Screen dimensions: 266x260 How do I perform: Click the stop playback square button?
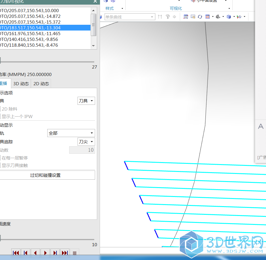tap(74, 253)
